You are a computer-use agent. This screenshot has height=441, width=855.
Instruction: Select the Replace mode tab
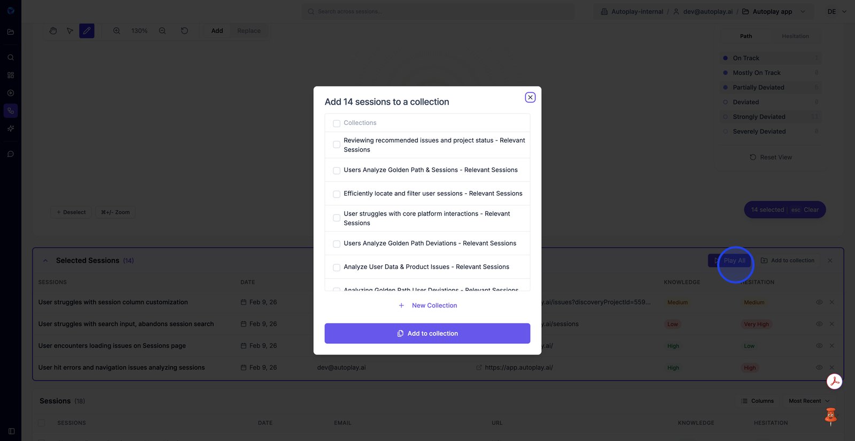click(x=249, y=31)
